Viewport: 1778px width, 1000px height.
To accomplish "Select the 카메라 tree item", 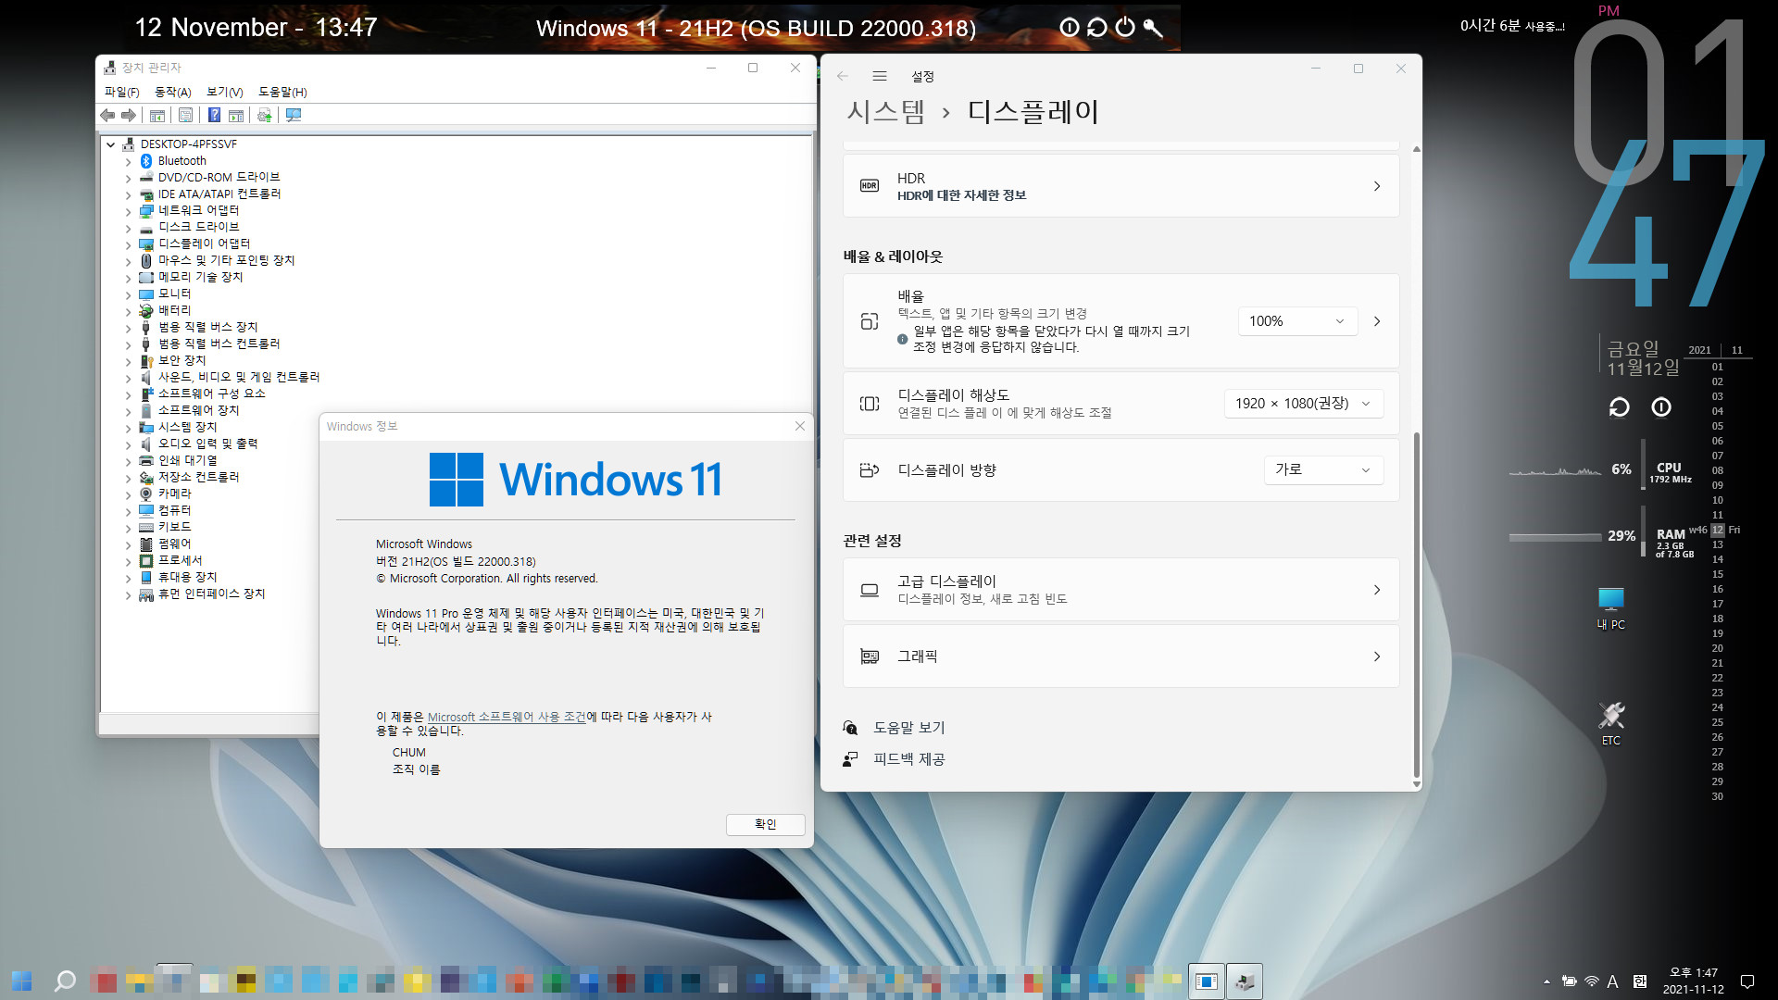I will click(x=174, y=494).
